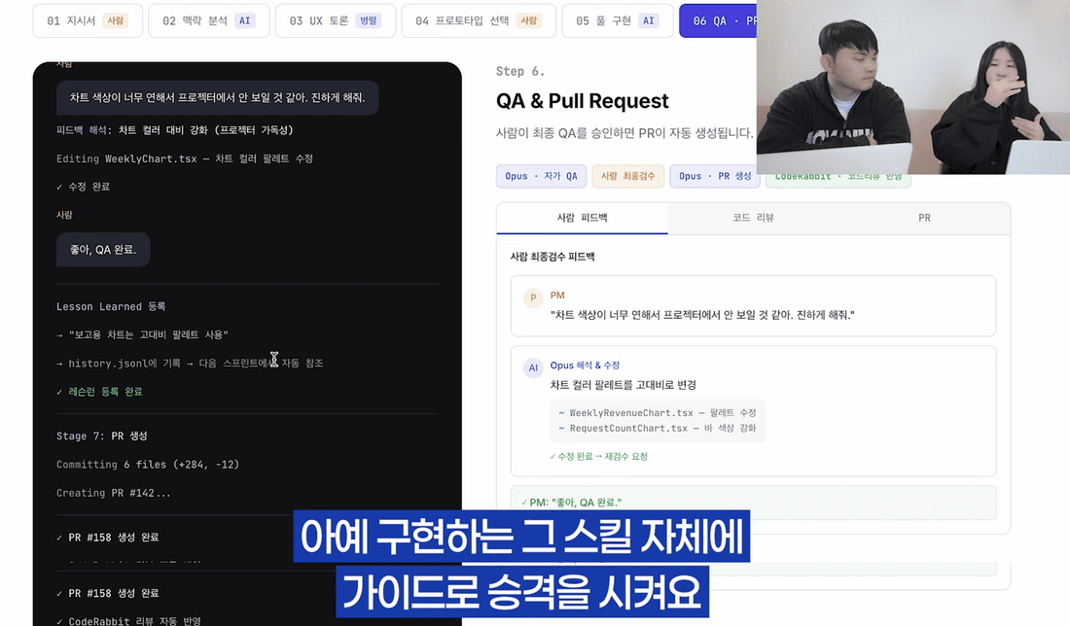Click the '피드백 해석: 차트 컬러 대비 강화' line

tap(175, 129)
